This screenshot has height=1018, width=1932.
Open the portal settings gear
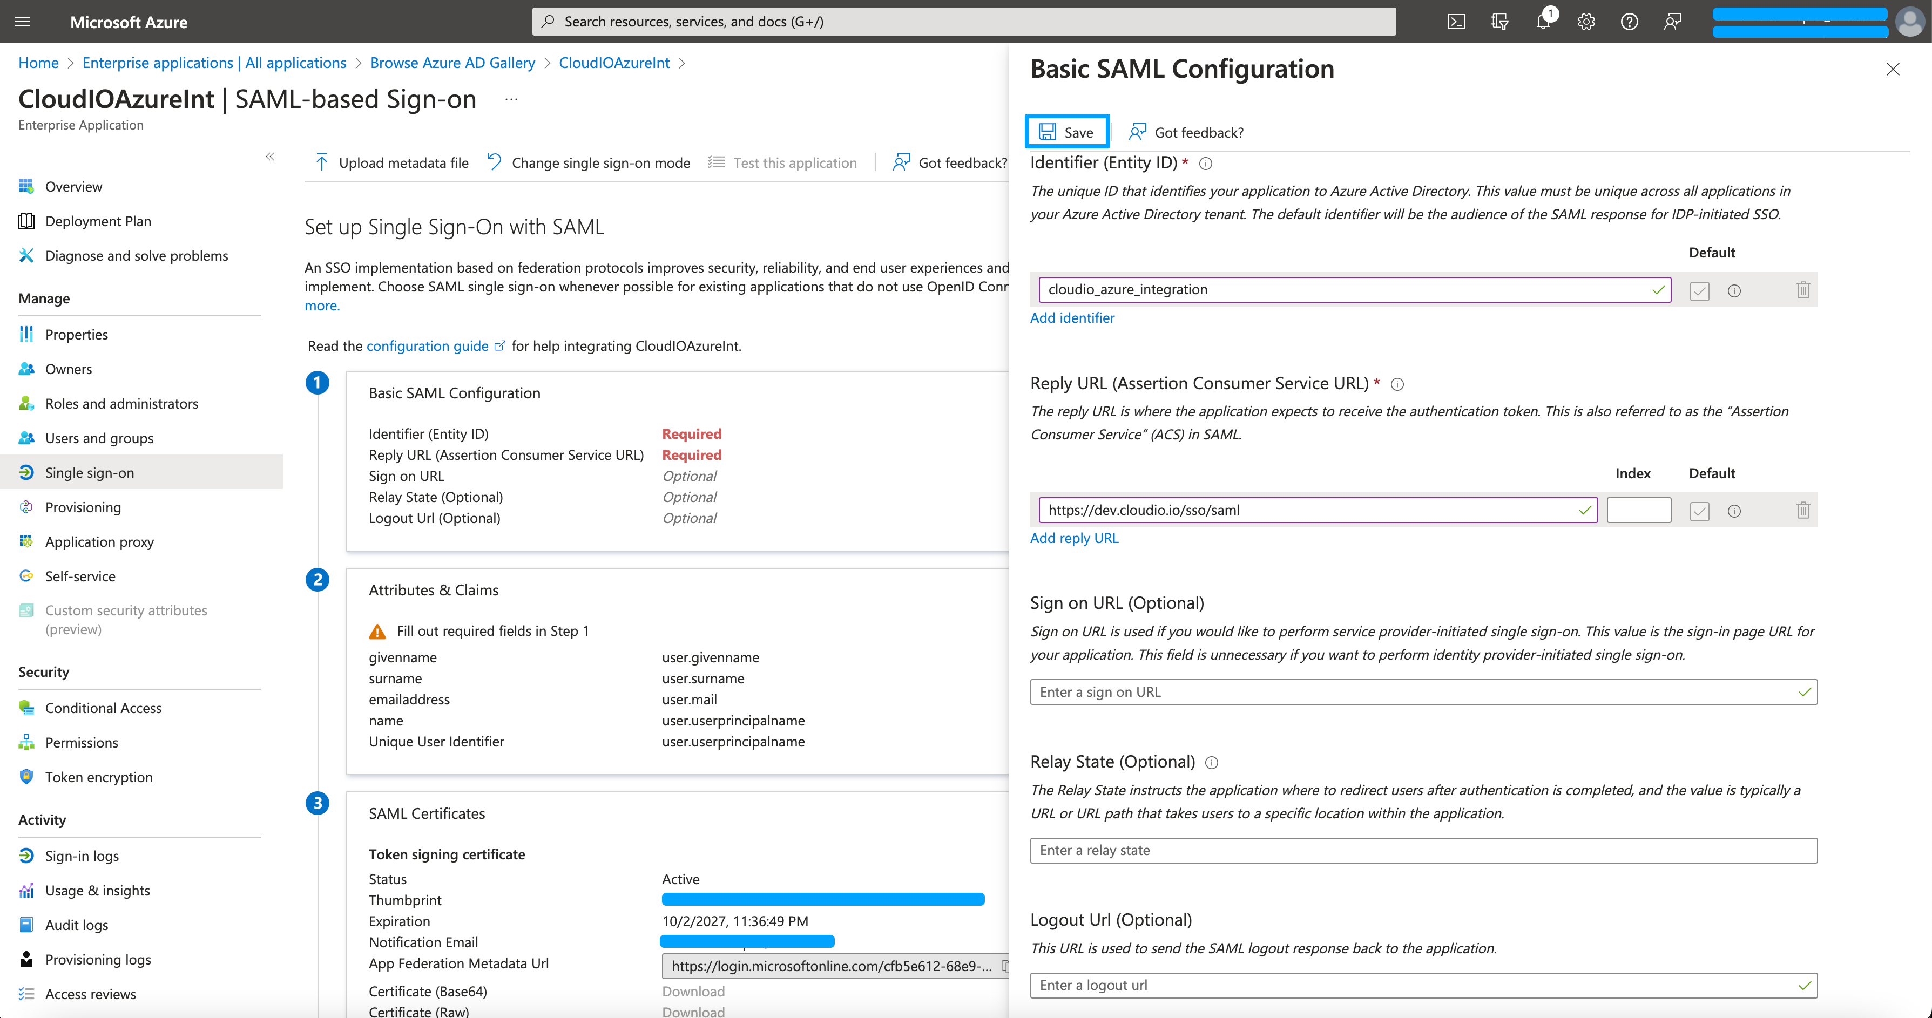point(1585,22)
